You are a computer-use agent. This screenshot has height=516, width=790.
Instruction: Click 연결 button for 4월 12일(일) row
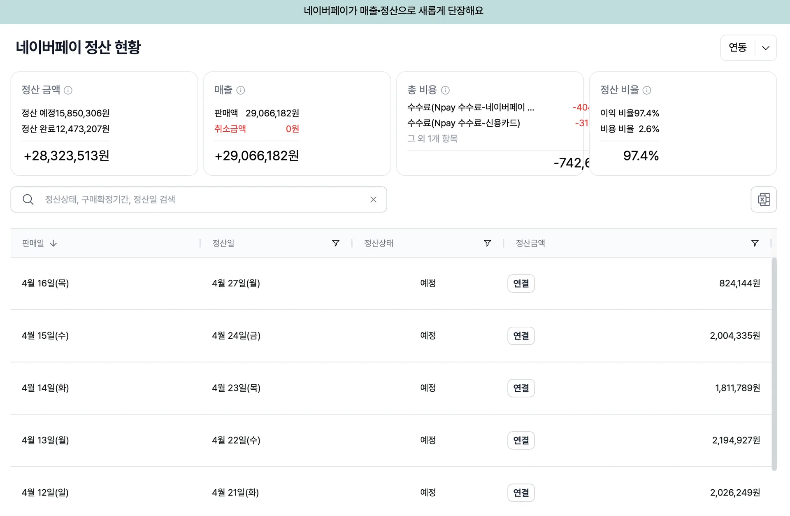[x=521, y=493]
